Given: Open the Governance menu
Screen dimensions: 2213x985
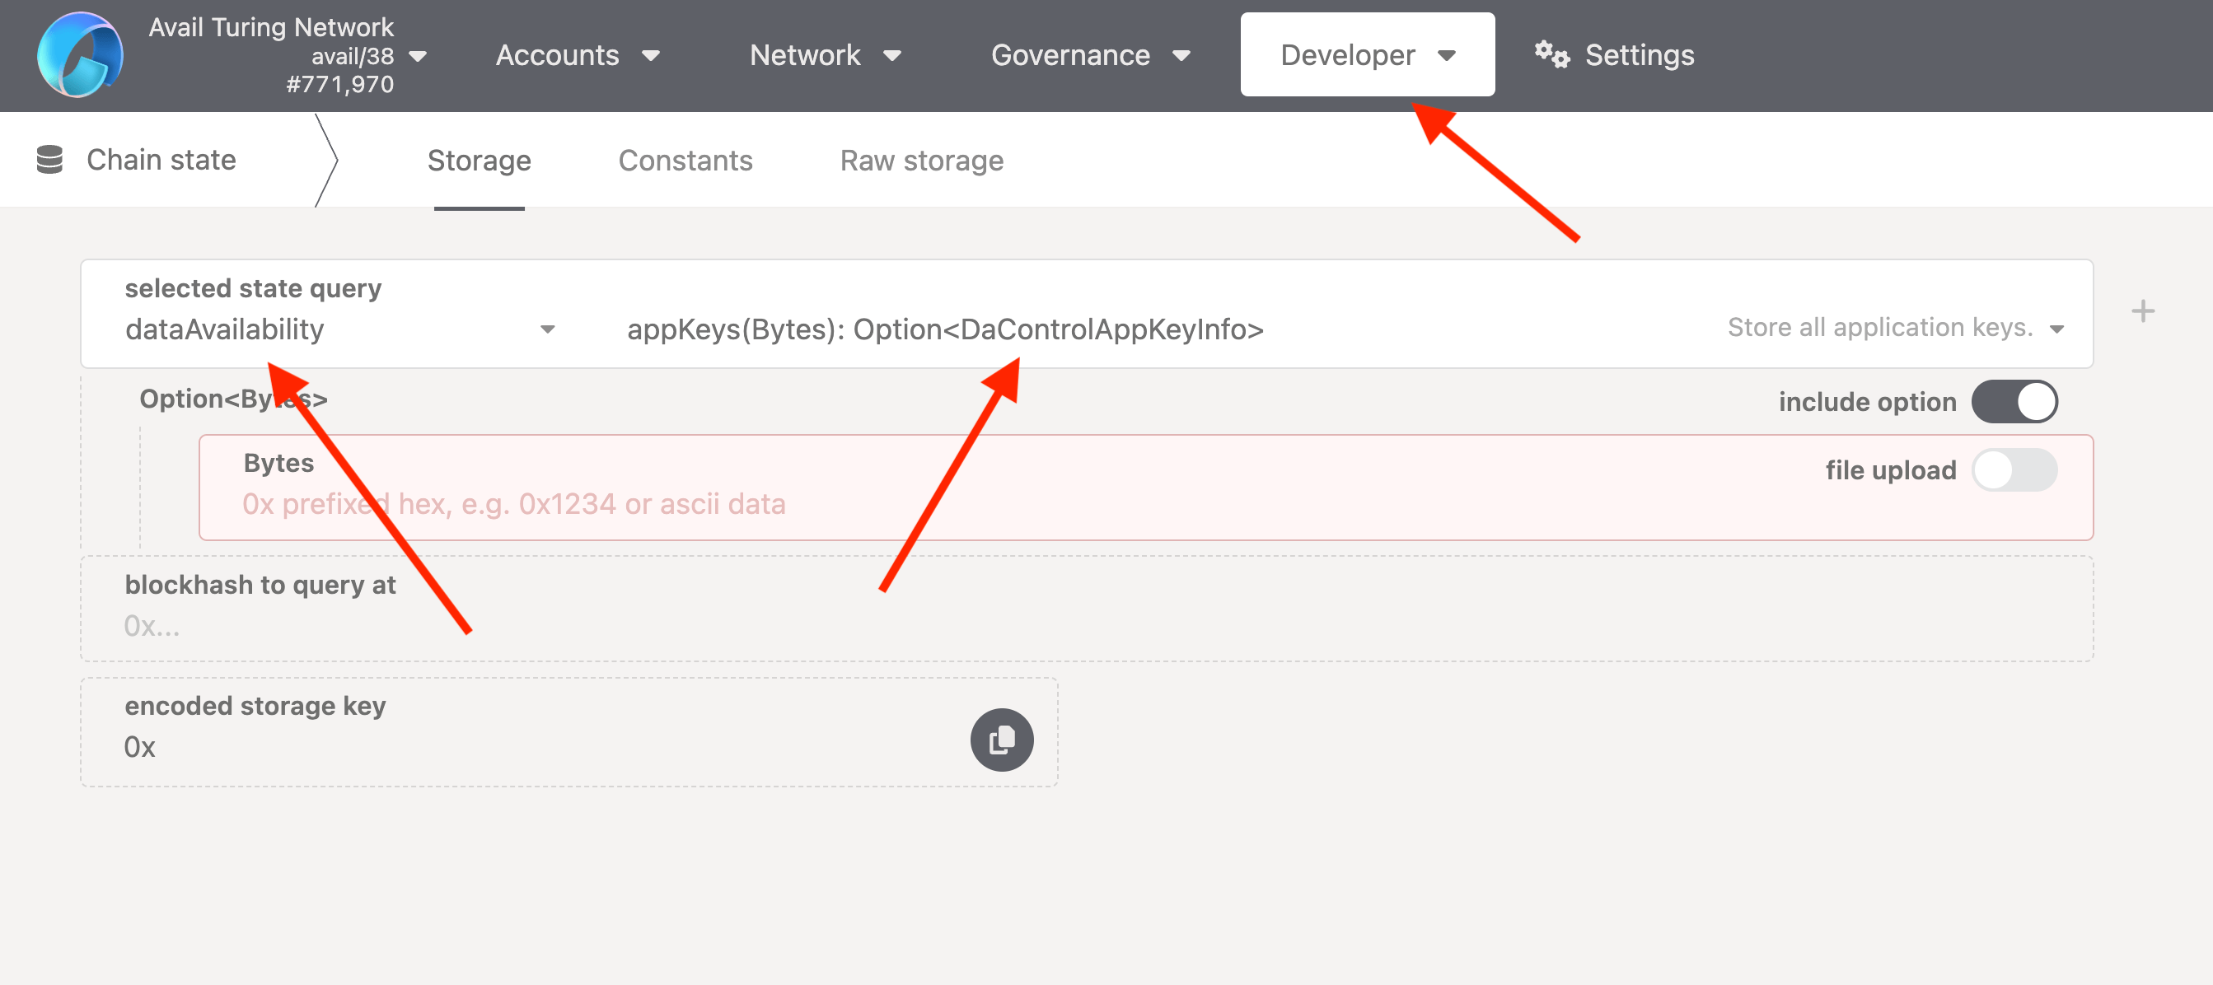Looking at the screenshot, I should click(x=1089, y=55).
